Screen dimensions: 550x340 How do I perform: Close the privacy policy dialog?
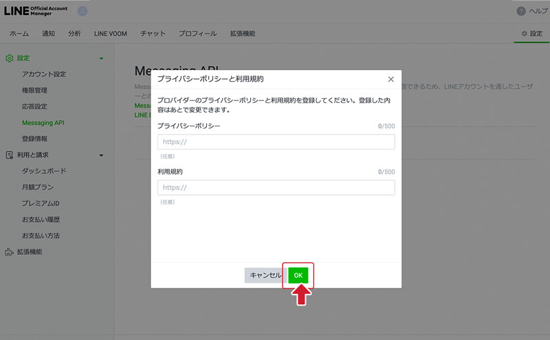tap(390, 79)
